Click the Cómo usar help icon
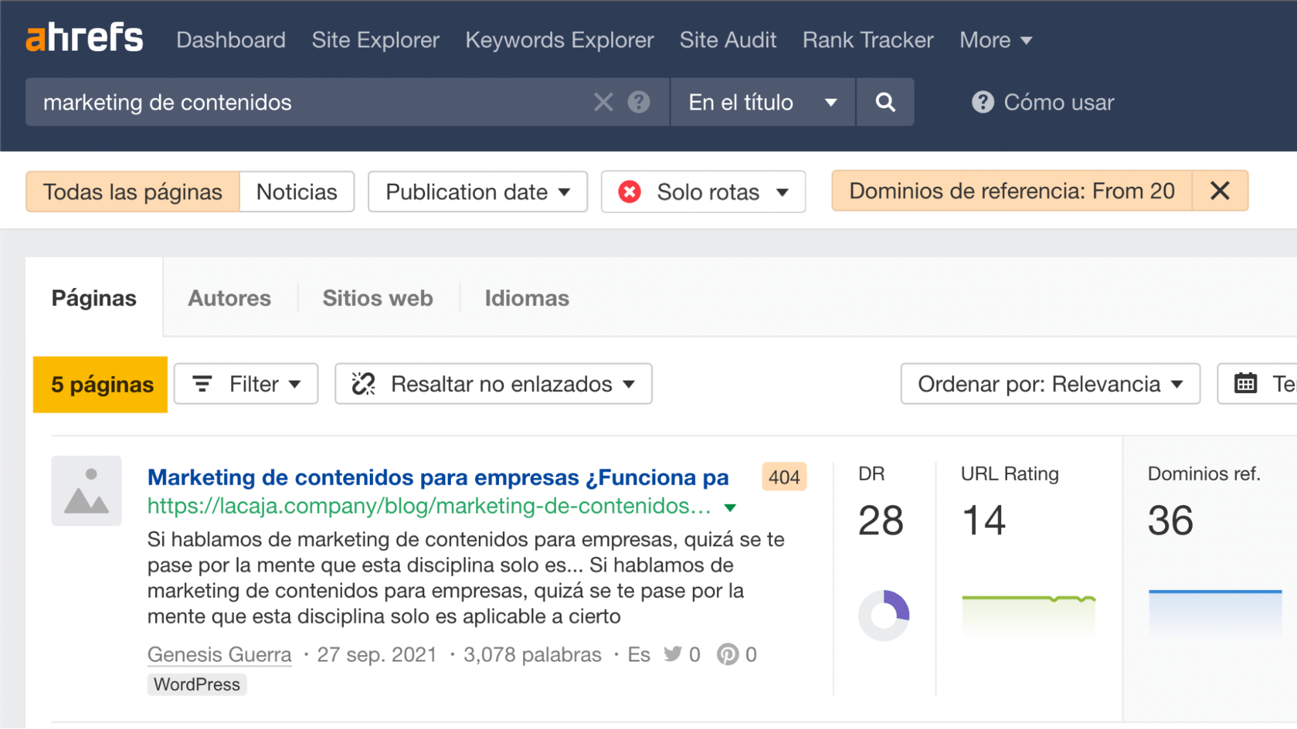Screen dimensions: 1297x729 982,102
